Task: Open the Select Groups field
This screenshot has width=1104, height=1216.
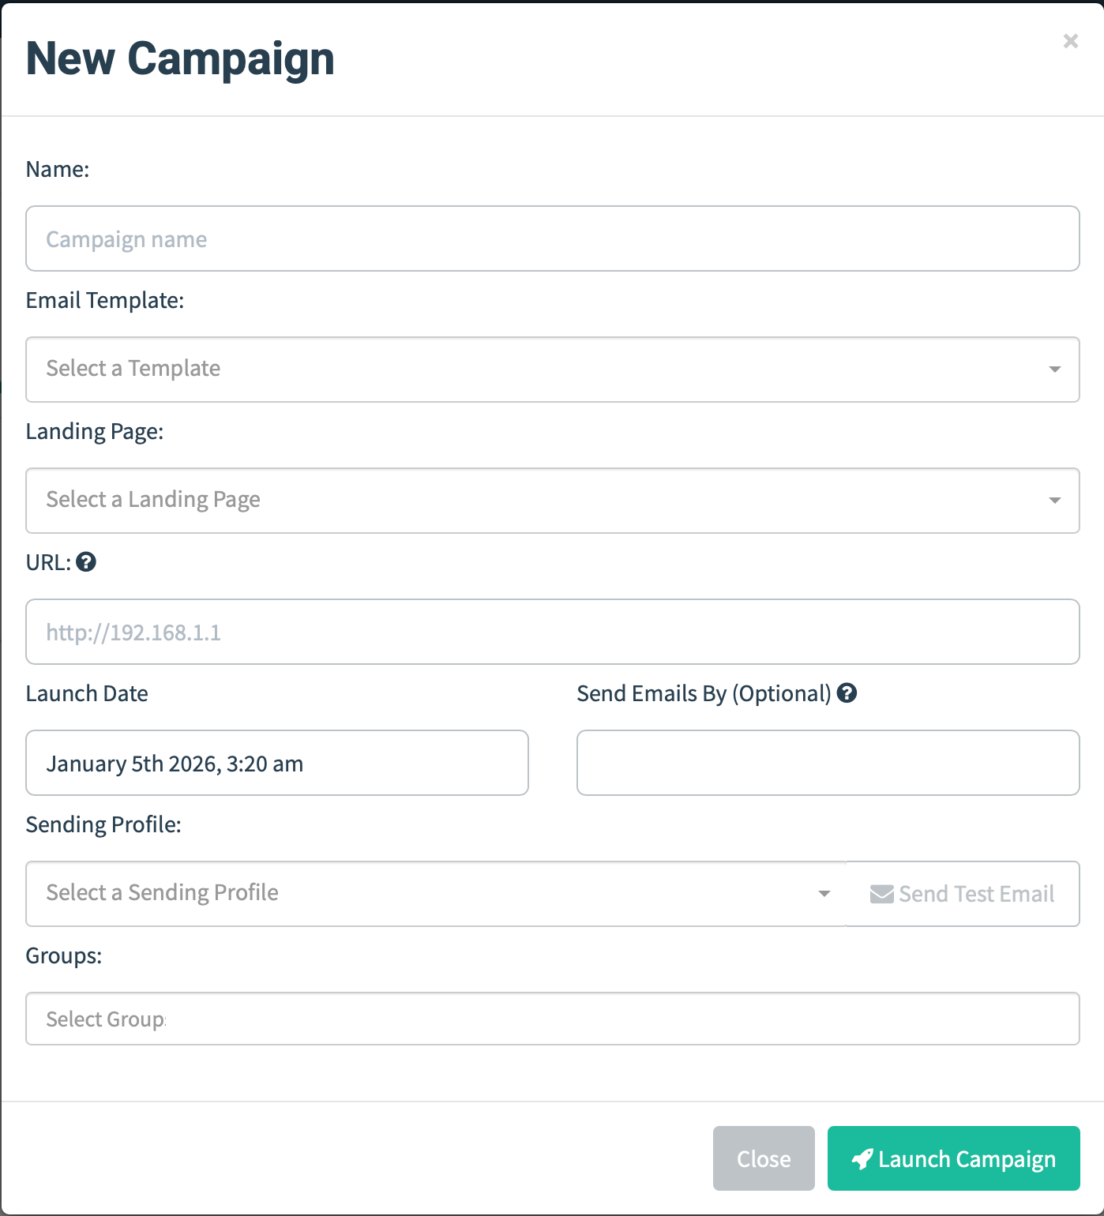Action: 552,1019
